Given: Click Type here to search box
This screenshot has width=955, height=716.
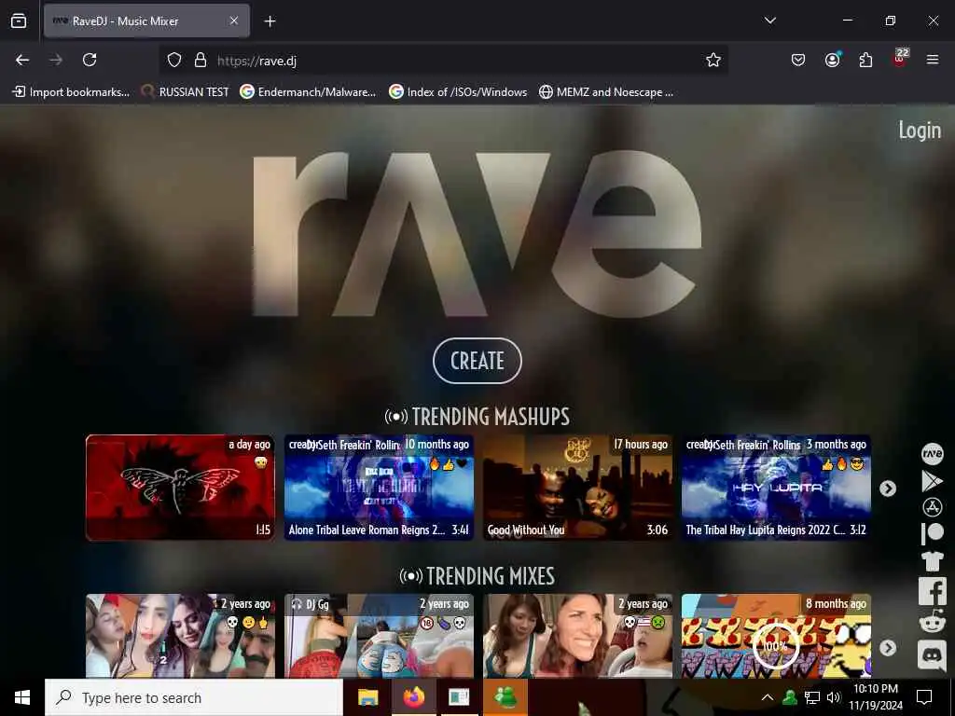Looking at the screenshot, I should [x=194, y=697].
